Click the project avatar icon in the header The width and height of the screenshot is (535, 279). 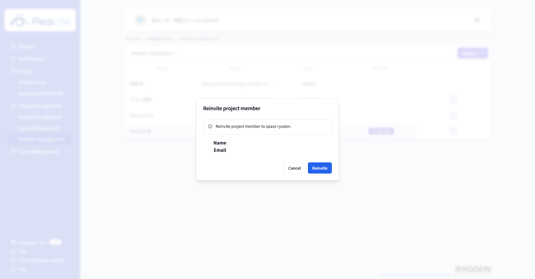click(x=140, y=20)
